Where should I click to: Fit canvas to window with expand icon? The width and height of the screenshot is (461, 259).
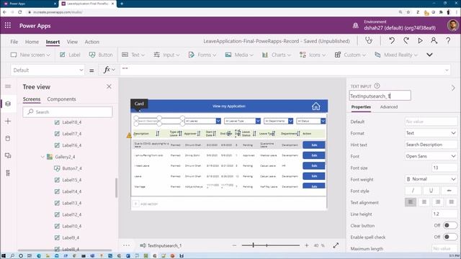pyautogui.click(x=336, y=245)
